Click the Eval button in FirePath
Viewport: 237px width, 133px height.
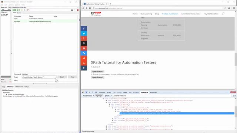pyautogui.click(x=234, y=96)
